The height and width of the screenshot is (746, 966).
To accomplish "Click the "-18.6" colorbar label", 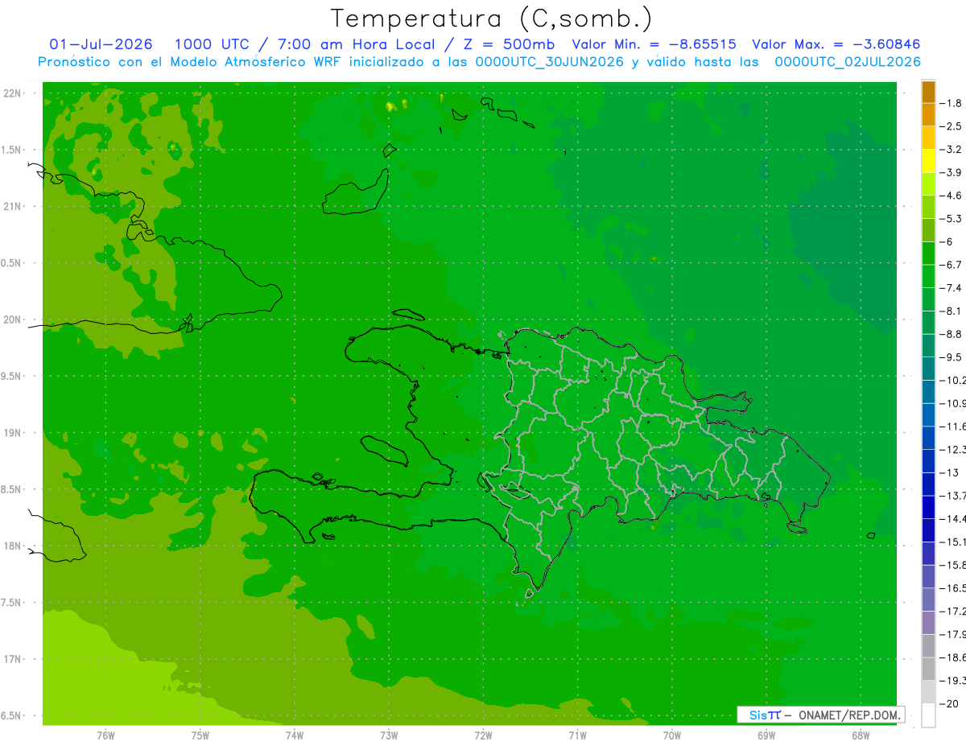I will tap(953, 657).
